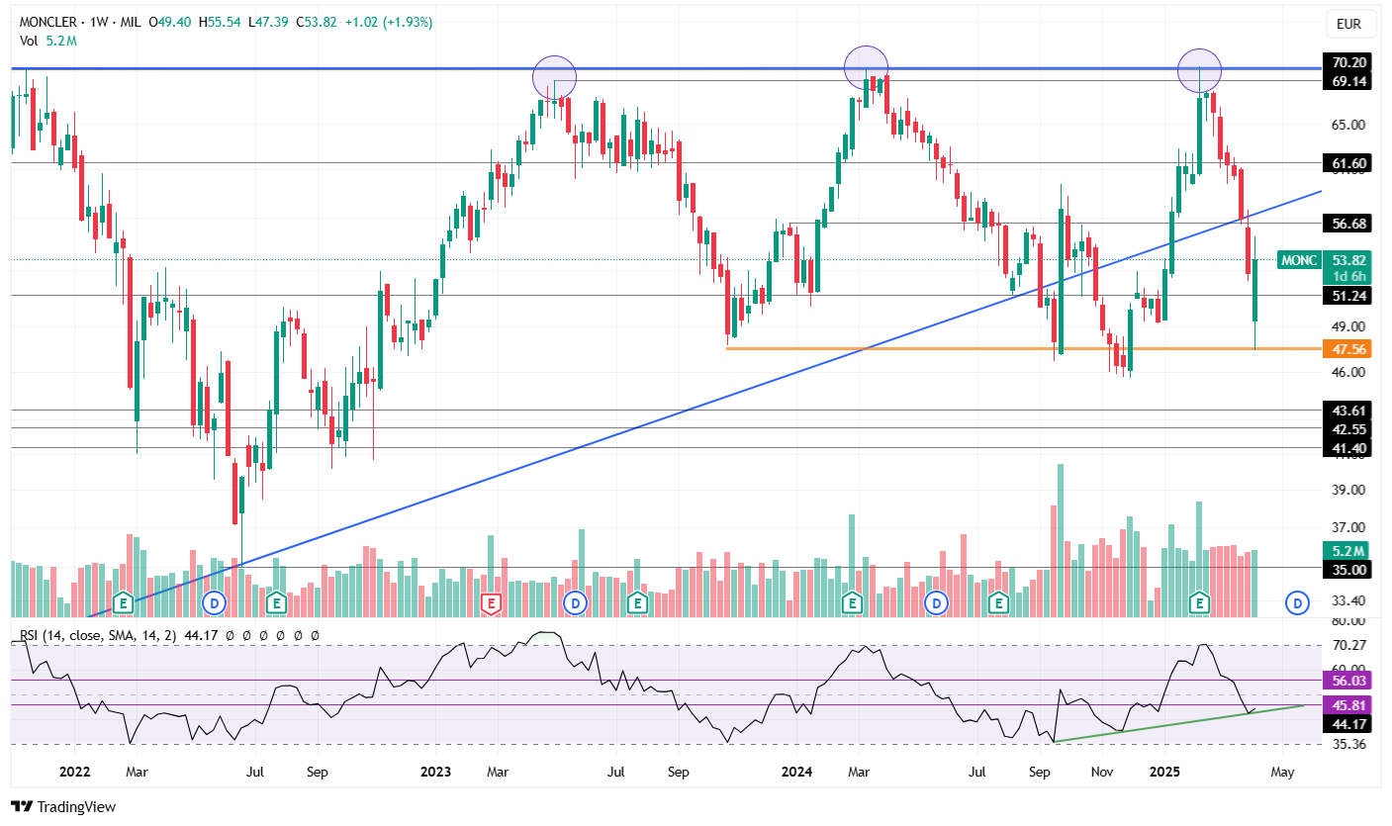Select the green trendline on the RSI pane
This screenshot has width=1392, height=826.
[1179, 723]
